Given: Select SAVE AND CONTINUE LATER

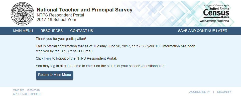Looking at the screenshot, I should tap(202, 31).
